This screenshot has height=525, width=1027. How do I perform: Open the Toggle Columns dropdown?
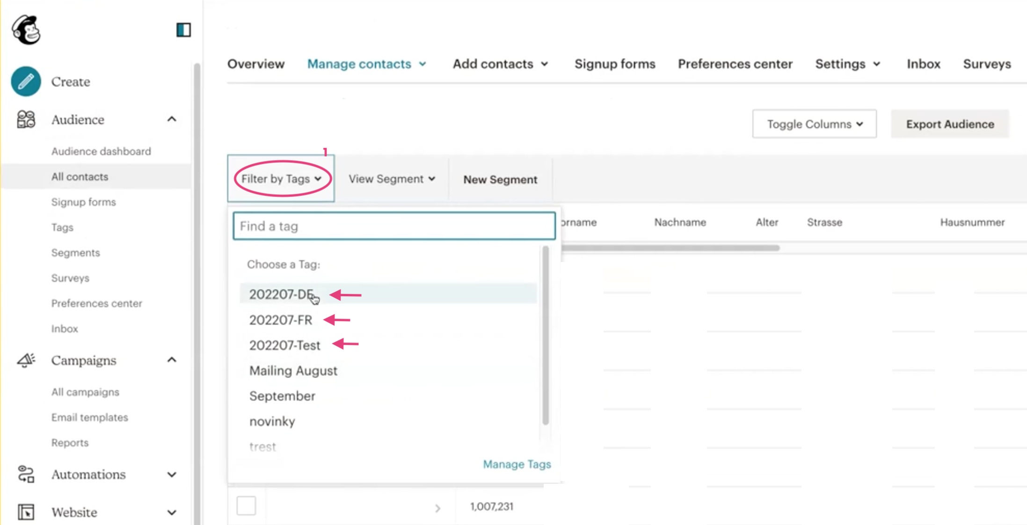(x=814, y=124)
